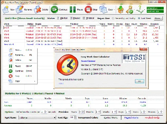
Task: Pick Started Works foreground color
Action: [x=111, y=117]
